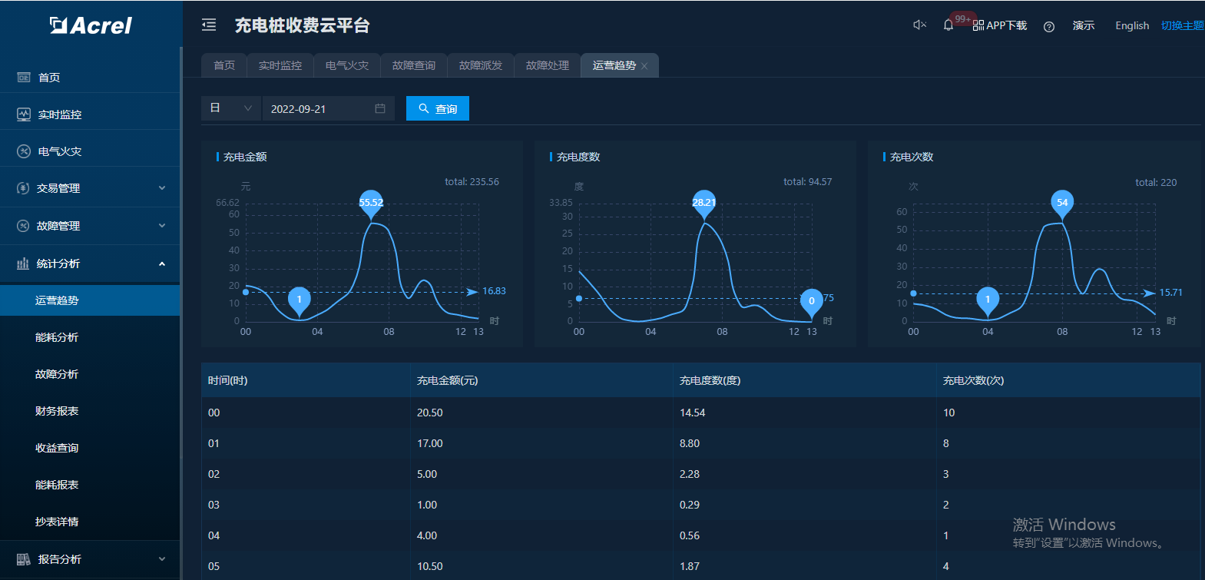Toggle the sound mute speaker icon

click(x=919, y=25)
